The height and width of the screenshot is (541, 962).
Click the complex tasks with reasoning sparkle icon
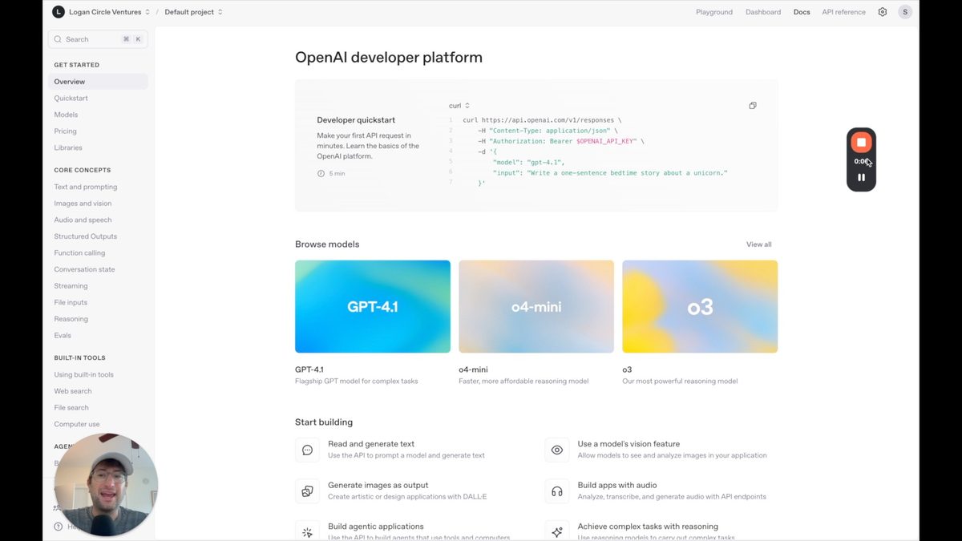click(x=557, y=532)
